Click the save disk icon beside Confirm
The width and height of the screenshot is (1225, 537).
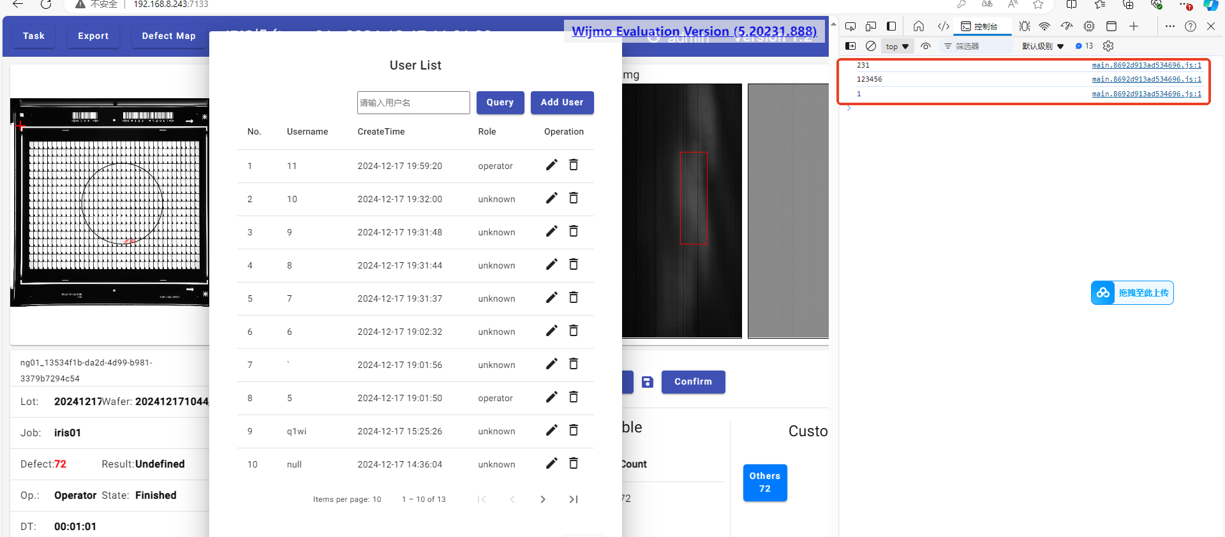648,382
